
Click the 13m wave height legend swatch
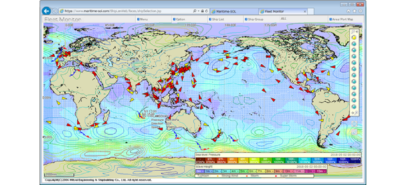coord(322,171)
